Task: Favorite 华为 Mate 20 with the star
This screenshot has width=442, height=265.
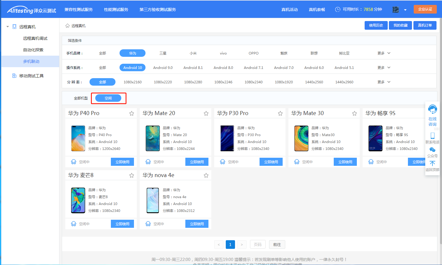Action: pos(206,113)
